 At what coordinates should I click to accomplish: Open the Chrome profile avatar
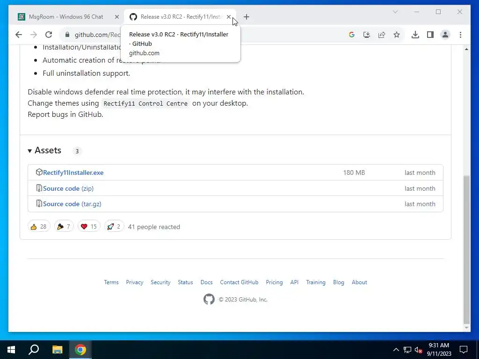(445, 35)
